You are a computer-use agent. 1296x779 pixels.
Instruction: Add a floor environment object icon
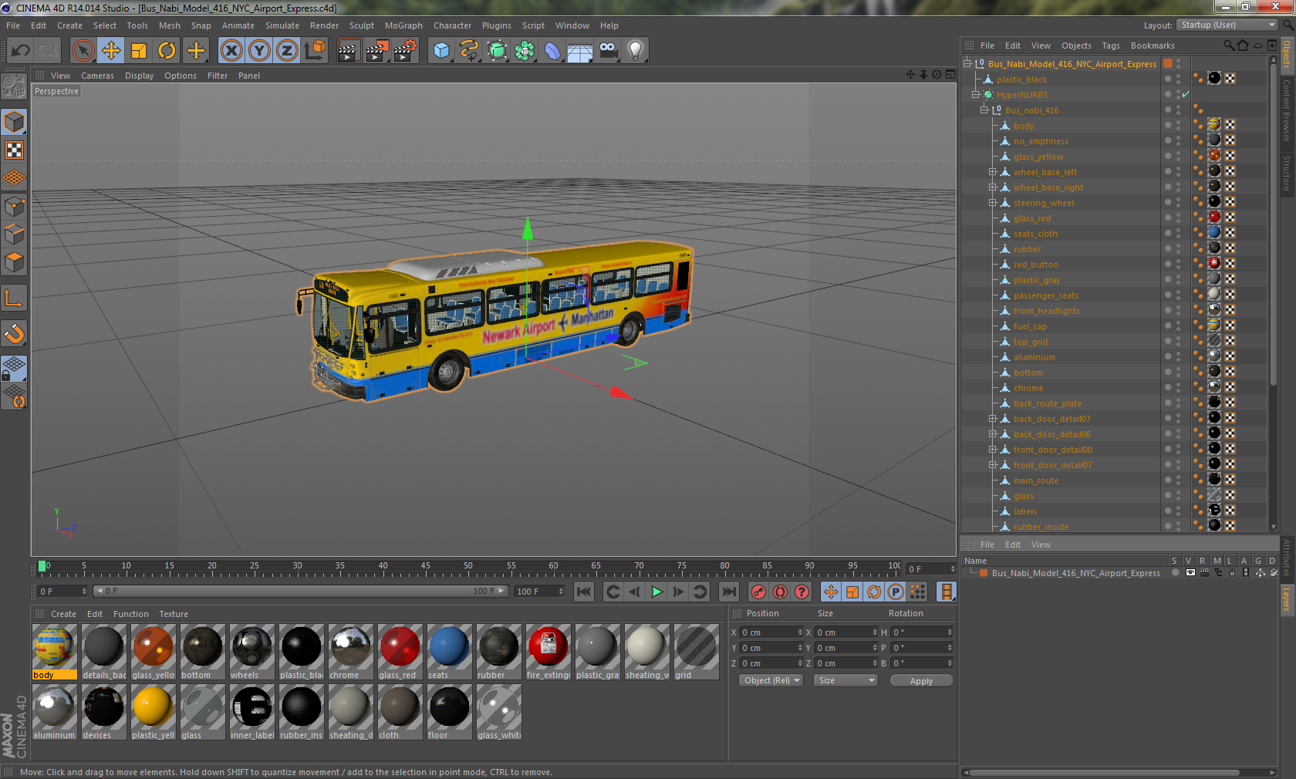580,51
